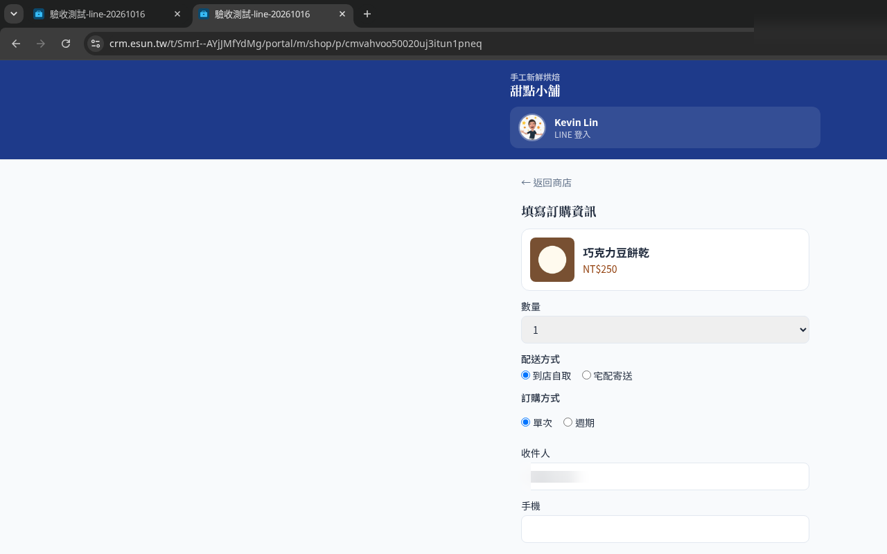
Task: Select 到店自取 delivery option
Action: [526, 375]
